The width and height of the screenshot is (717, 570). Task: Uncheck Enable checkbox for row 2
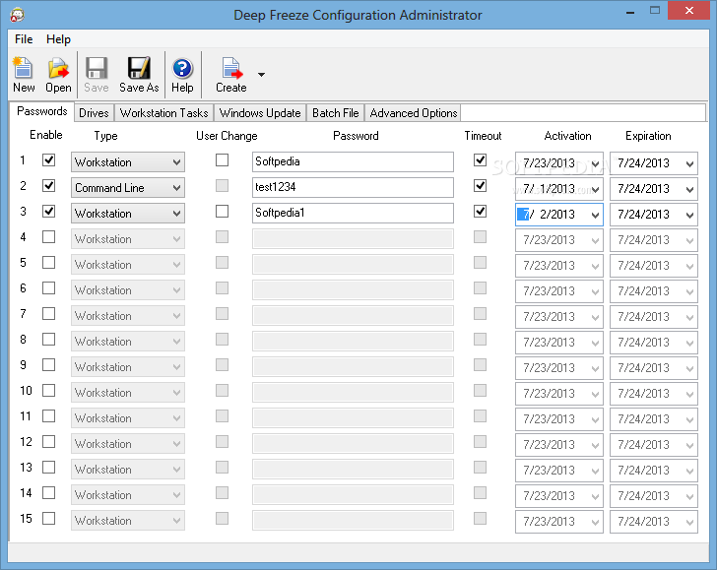[x=48, y=186]
